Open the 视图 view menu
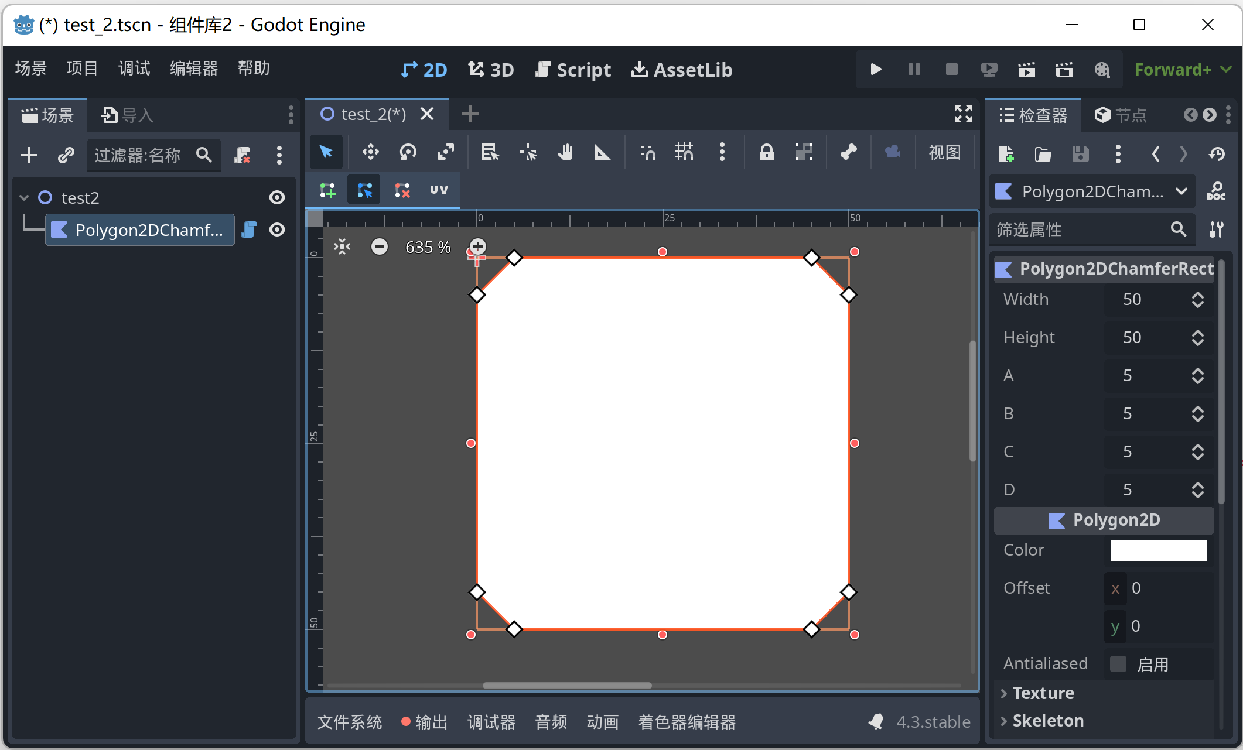This screenshot has height=750, width=1243. point(945,153)
